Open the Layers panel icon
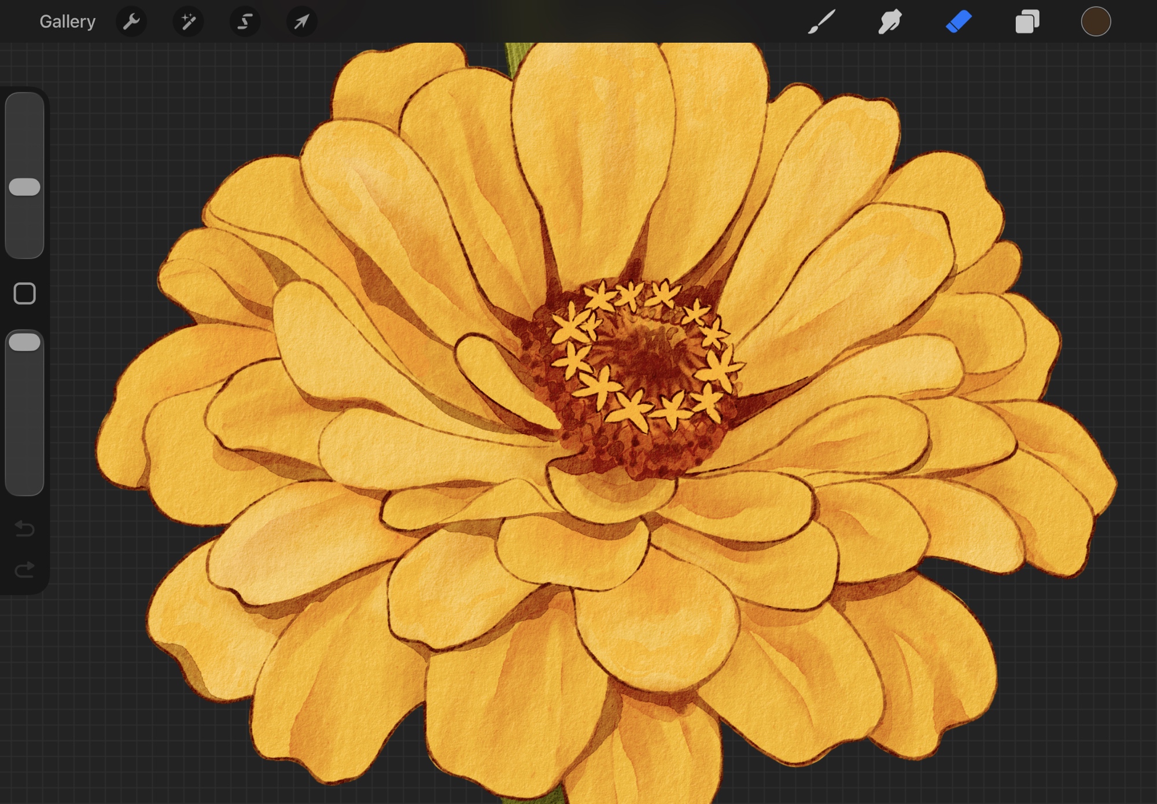Screen dimensions: 1157x804 [x=1027, y=22]
